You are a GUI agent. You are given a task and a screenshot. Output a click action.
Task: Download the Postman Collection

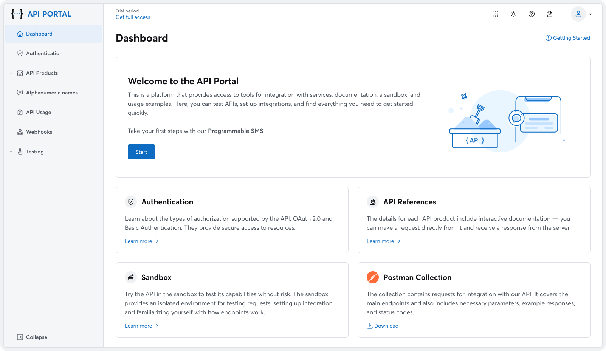point(382,326)
